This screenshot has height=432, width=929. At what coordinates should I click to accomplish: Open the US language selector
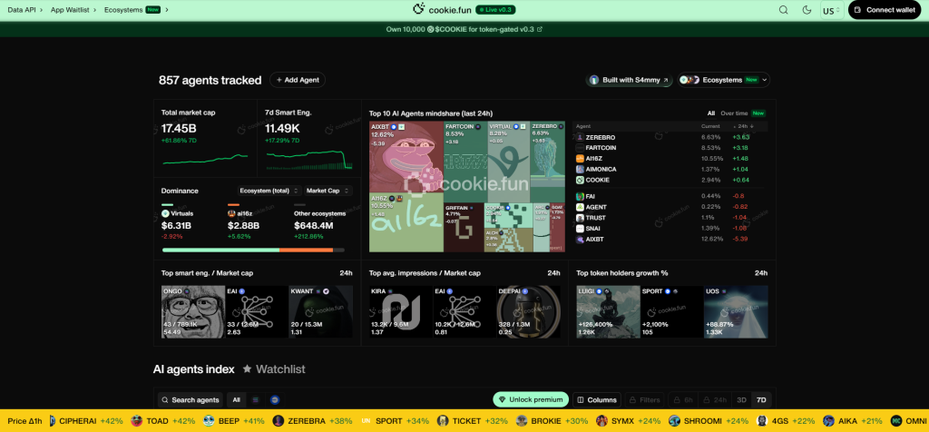tap(831, 10)
